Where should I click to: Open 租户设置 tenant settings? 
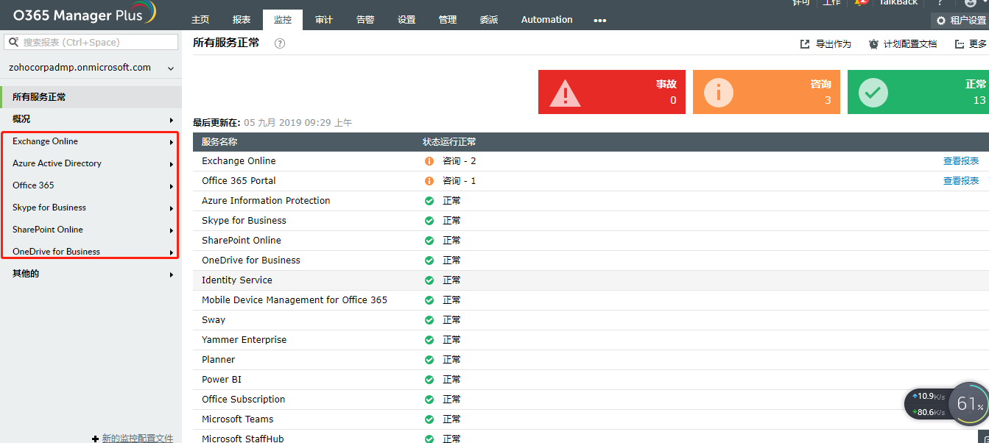[960, 21]
